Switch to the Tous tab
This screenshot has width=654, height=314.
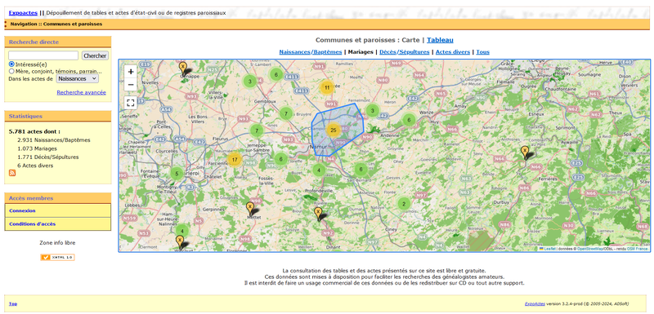tap(483, 52)
